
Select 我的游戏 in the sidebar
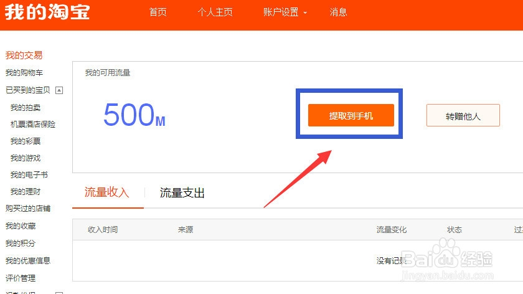tap(26, 158)
